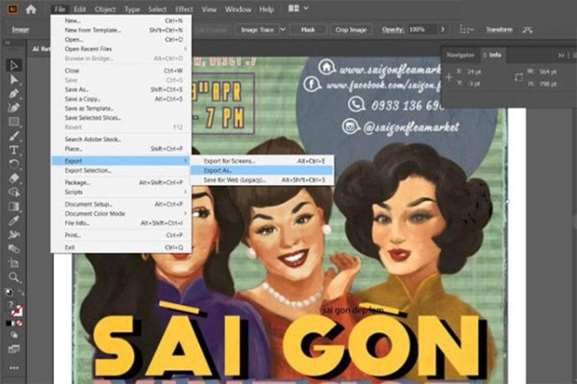Select the Paintbrush tool
The width and height of the screenshot is (577, 384).
[x=14, y=136]
